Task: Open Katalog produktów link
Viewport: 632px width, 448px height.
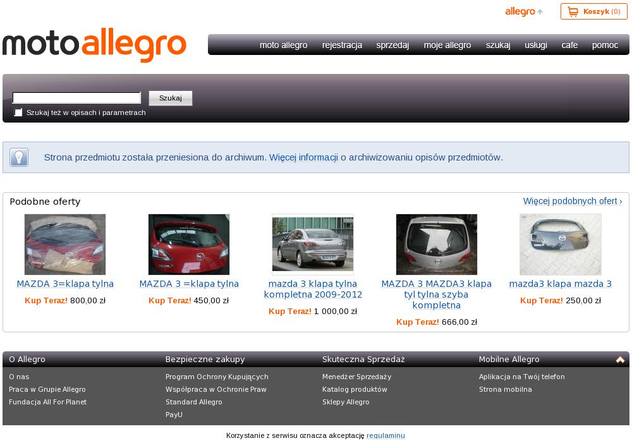Action: pos(355,389)
